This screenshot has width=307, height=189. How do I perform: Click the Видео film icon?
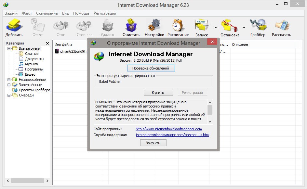21,74
